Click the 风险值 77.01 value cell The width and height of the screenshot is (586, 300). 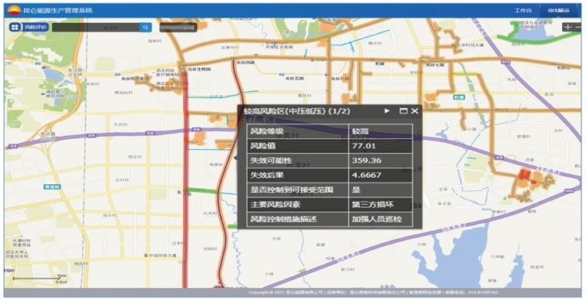pyautogui.click(x=381, y=146)
